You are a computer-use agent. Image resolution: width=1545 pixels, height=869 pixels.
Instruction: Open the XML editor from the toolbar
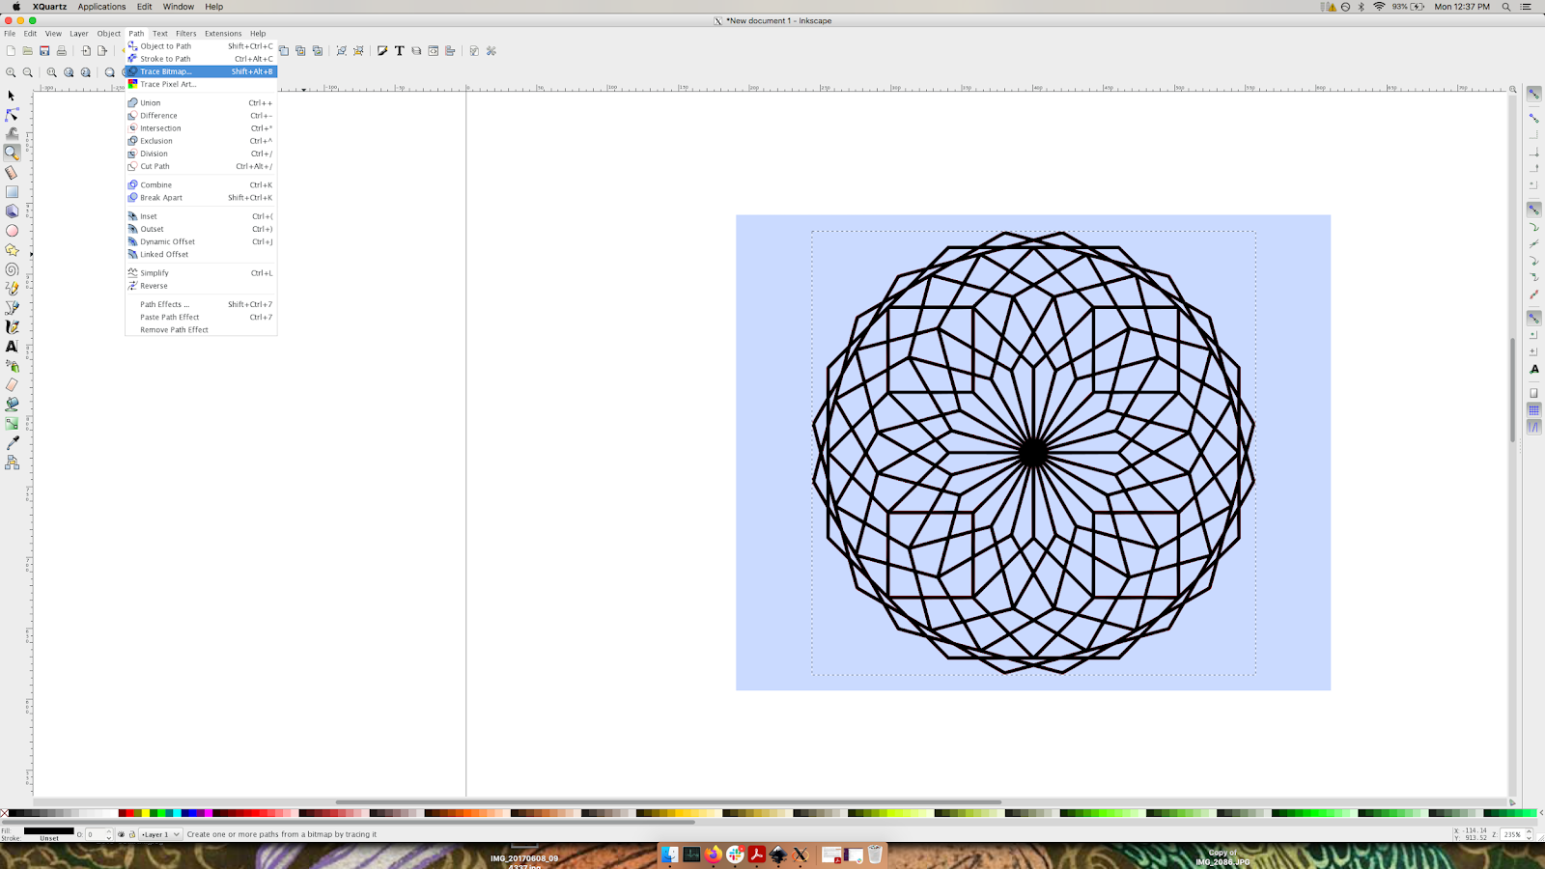coord(434,50)
